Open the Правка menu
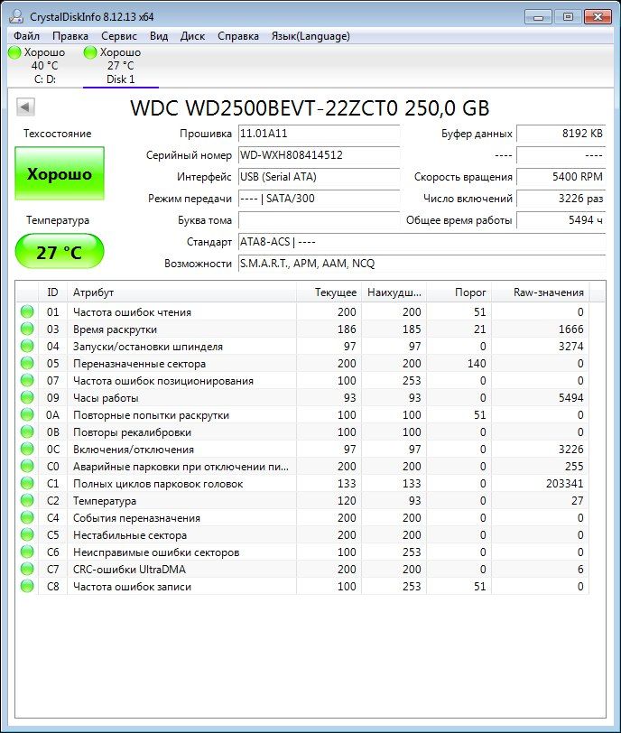The height and width of the screenshot is (733, 621). point(70,36)
